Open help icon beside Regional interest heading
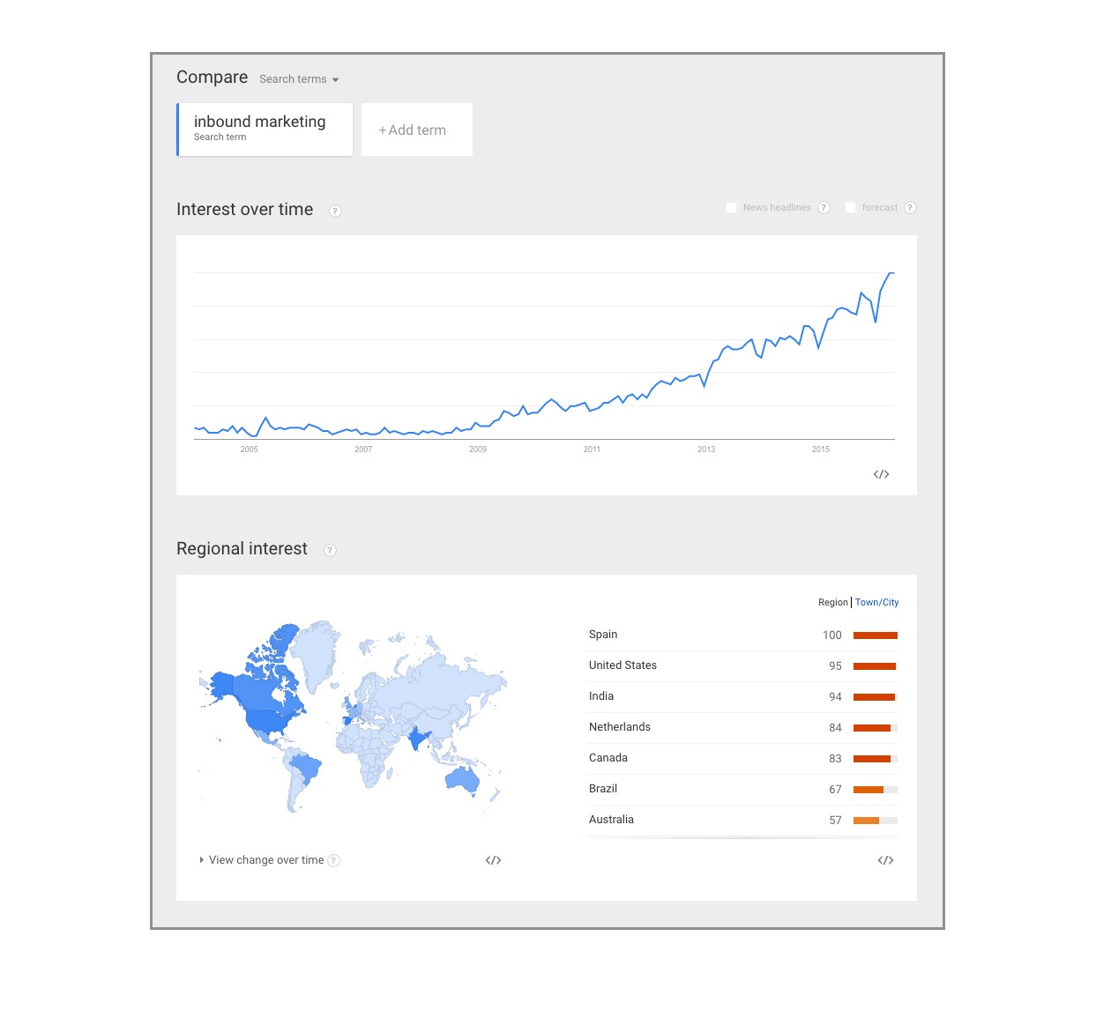This screenshot has height=1018, width=1096. coord(330,550)
